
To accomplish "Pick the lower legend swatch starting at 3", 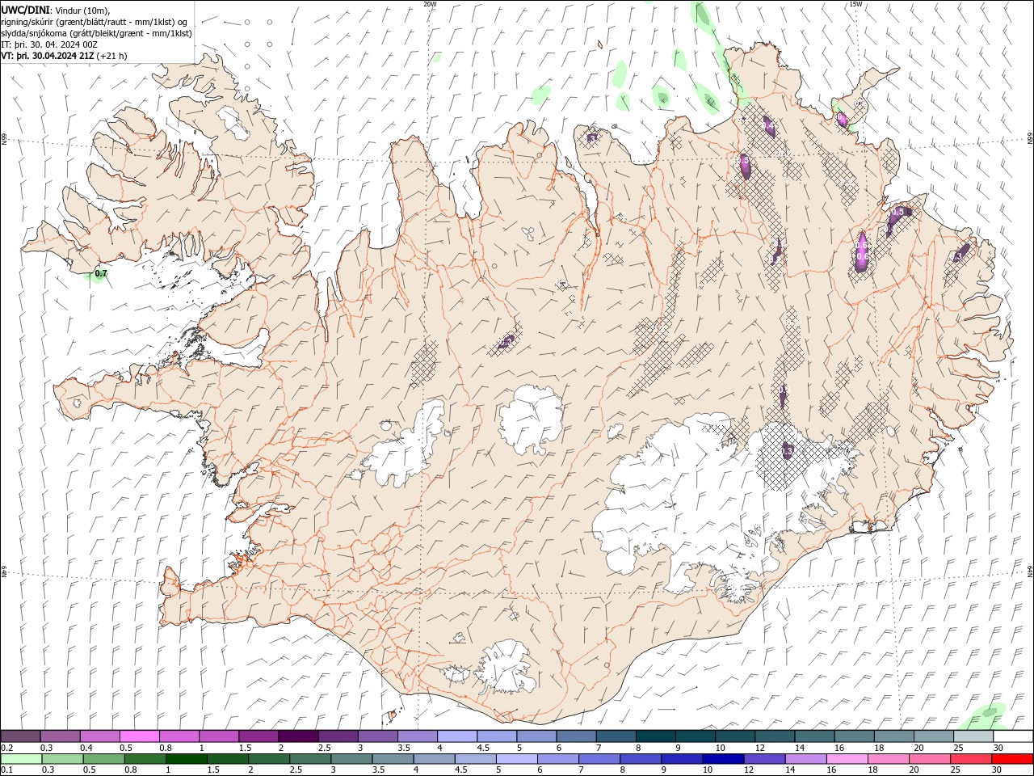I will pyautogui.click(x=351, y=758).
